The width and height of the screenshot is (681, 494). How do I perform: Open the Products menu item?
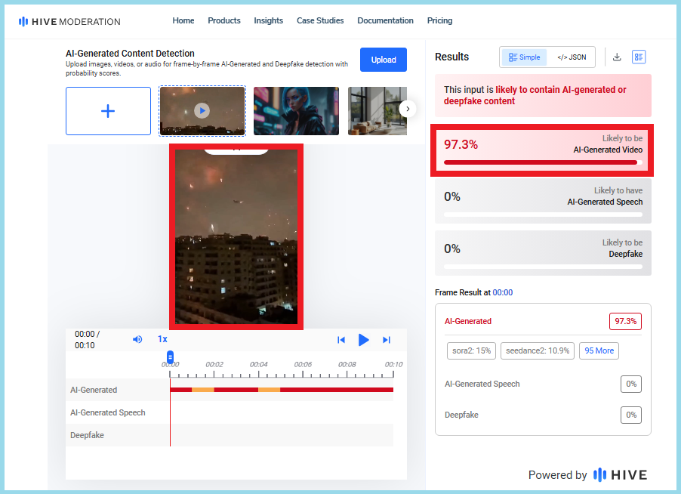pyautogui.click(x=224, y=21)
